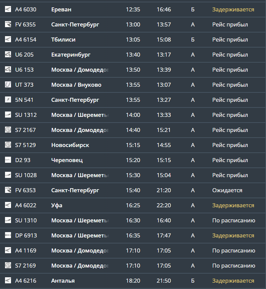Click По расписанию status for SU 1310

pyautogui.click(x=234, y=220)
